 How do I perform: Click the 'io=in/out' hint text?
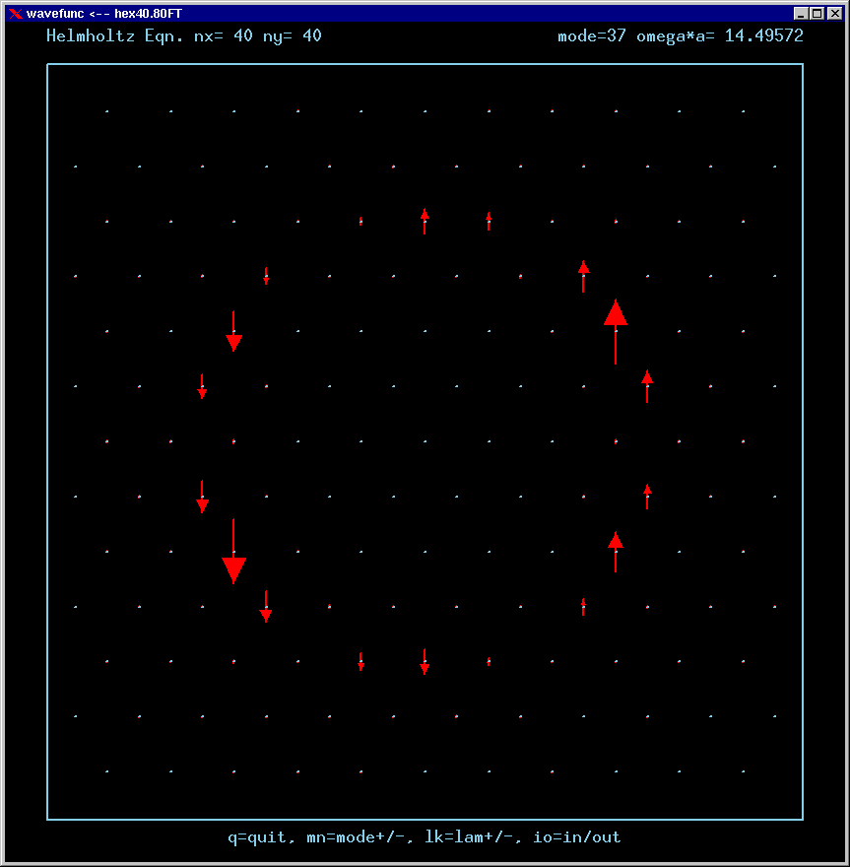(577, 837)
